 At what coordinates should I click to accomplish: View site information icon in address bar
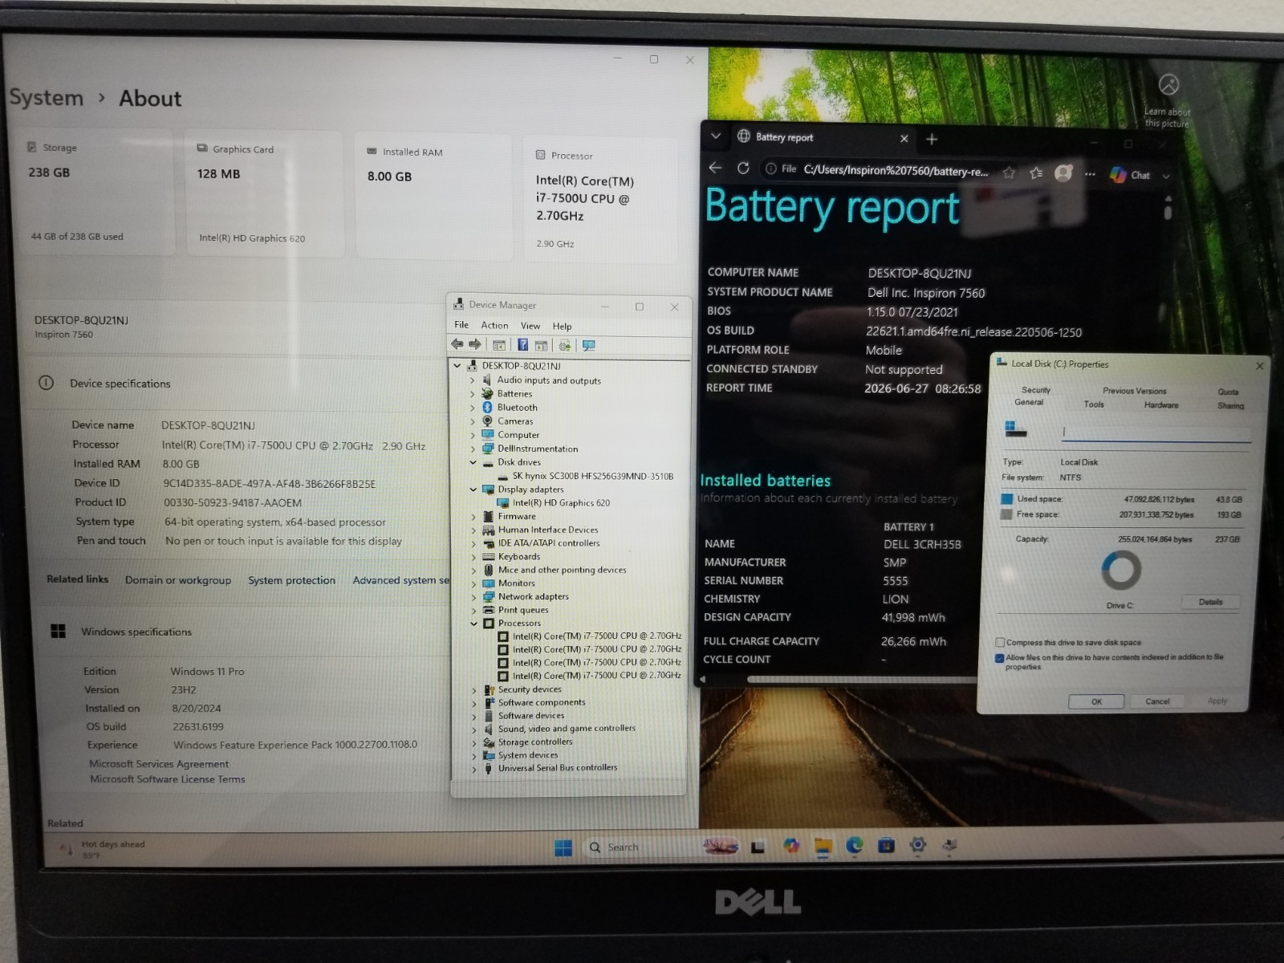pos(771,169)
